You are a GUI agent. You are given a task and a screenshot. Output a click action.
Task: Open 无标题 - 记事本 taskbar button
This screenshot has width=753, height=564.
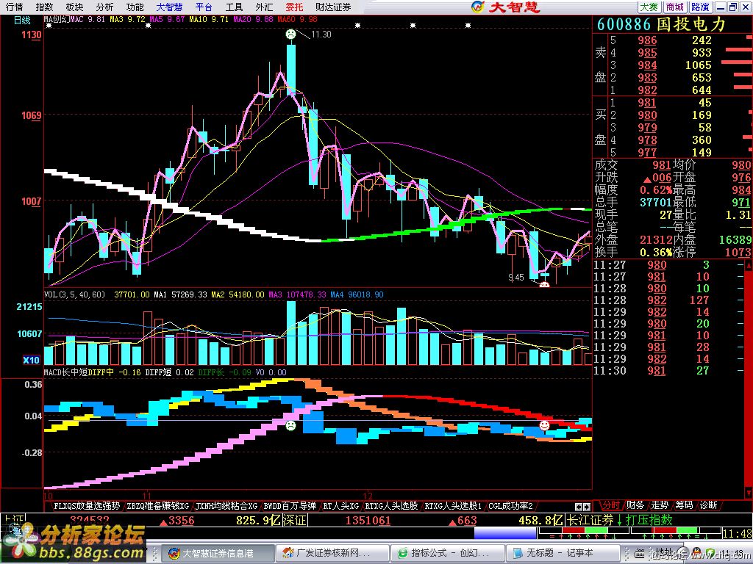point(562,553)
